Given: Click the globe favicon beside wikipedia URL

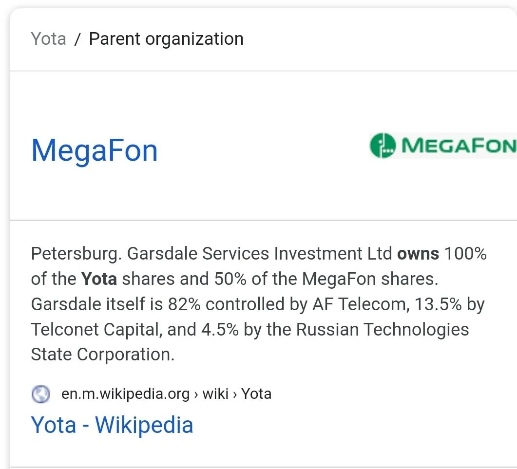Looking at the screenshot, I should (x=41, y=394).
